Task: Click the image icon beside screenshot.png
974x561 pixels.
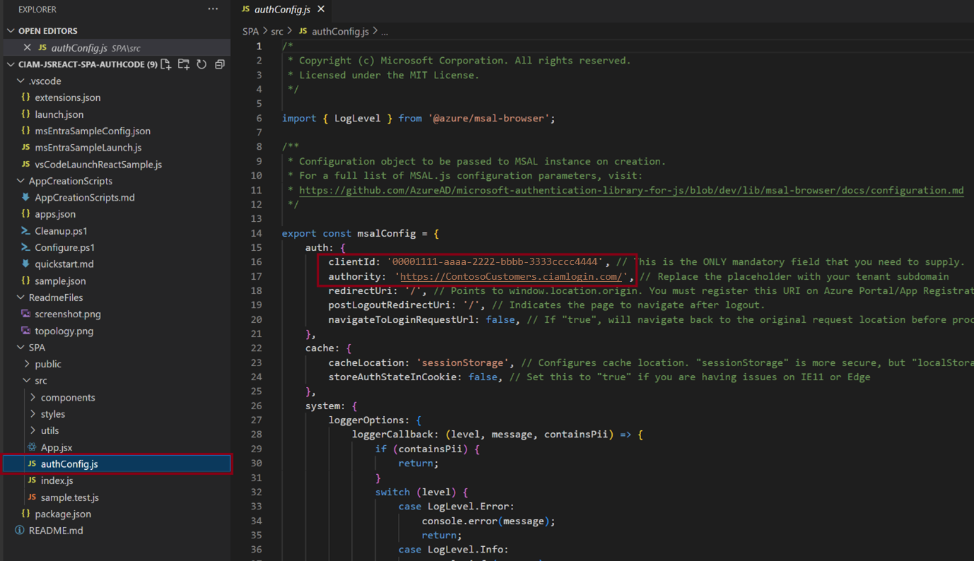Action: coord(24,314)
